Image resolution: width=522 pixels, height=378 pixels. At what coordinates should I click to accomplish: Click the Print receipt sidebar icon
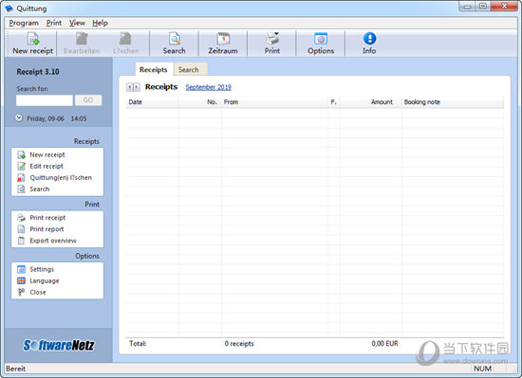point(21,218)
